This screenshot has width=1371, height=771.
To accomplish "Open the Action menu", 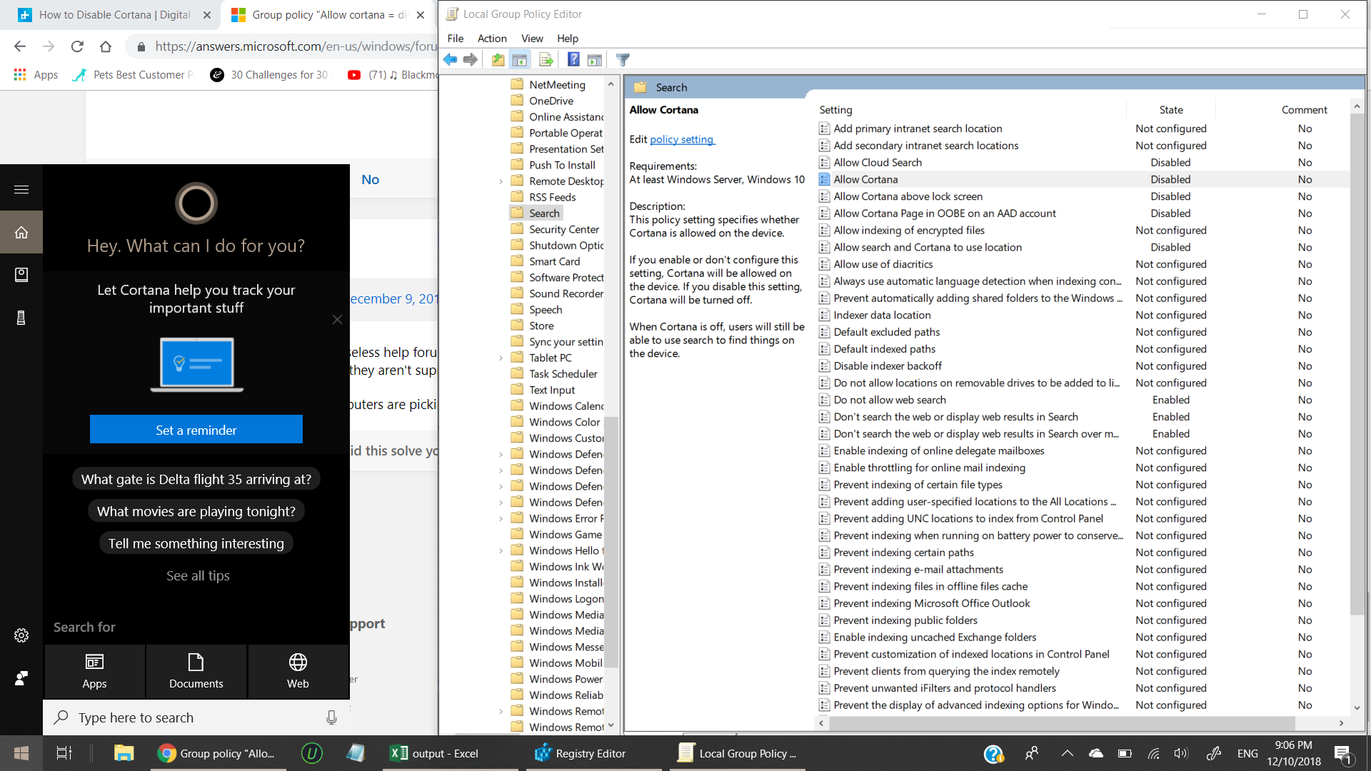I will tap(492, 39).
